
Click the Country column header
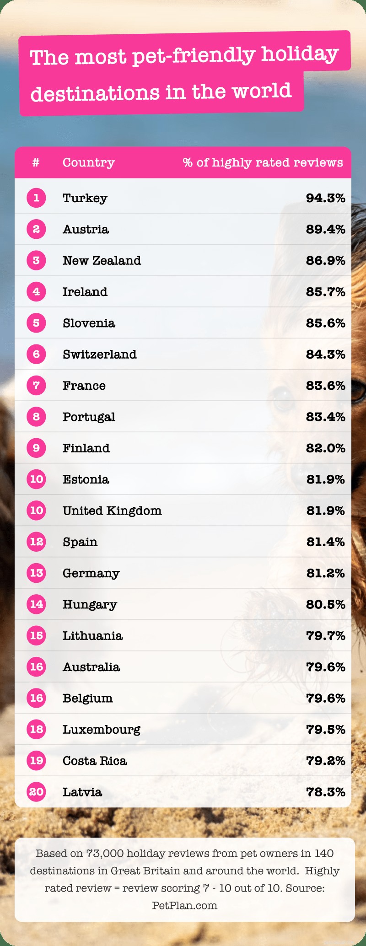click(x=89, y=163)
